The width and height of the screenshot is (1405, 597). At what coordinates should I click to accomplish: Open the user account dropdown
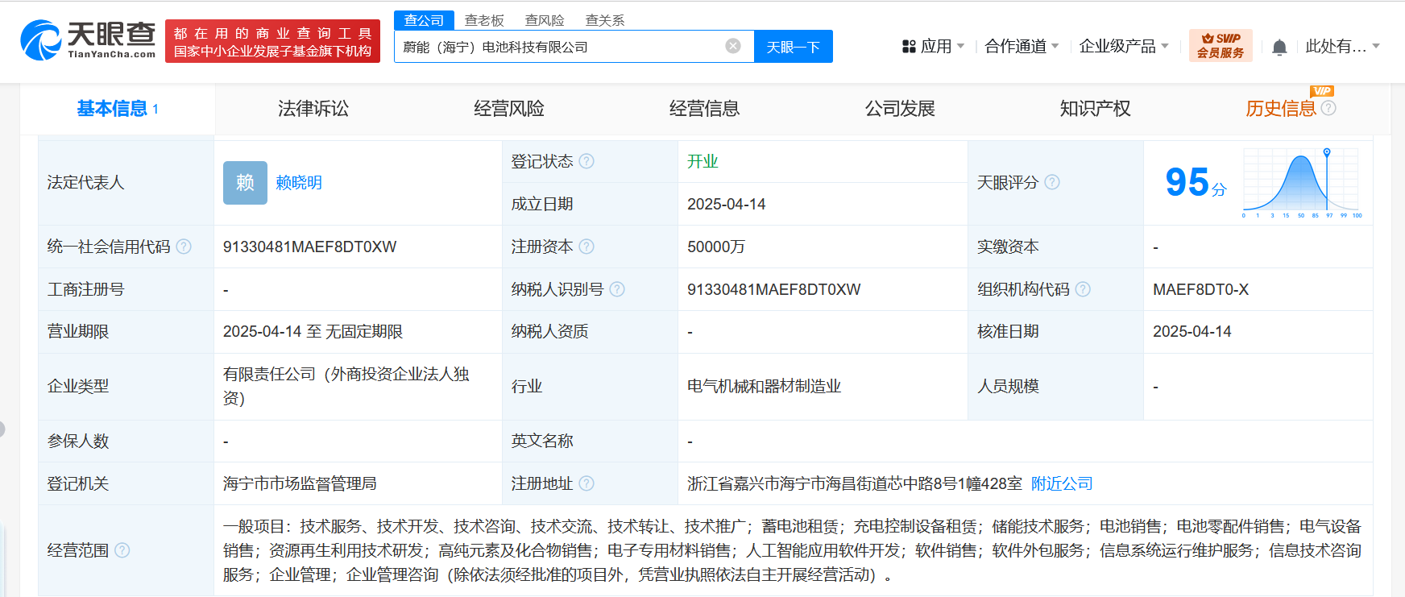tap(1341, 47)
